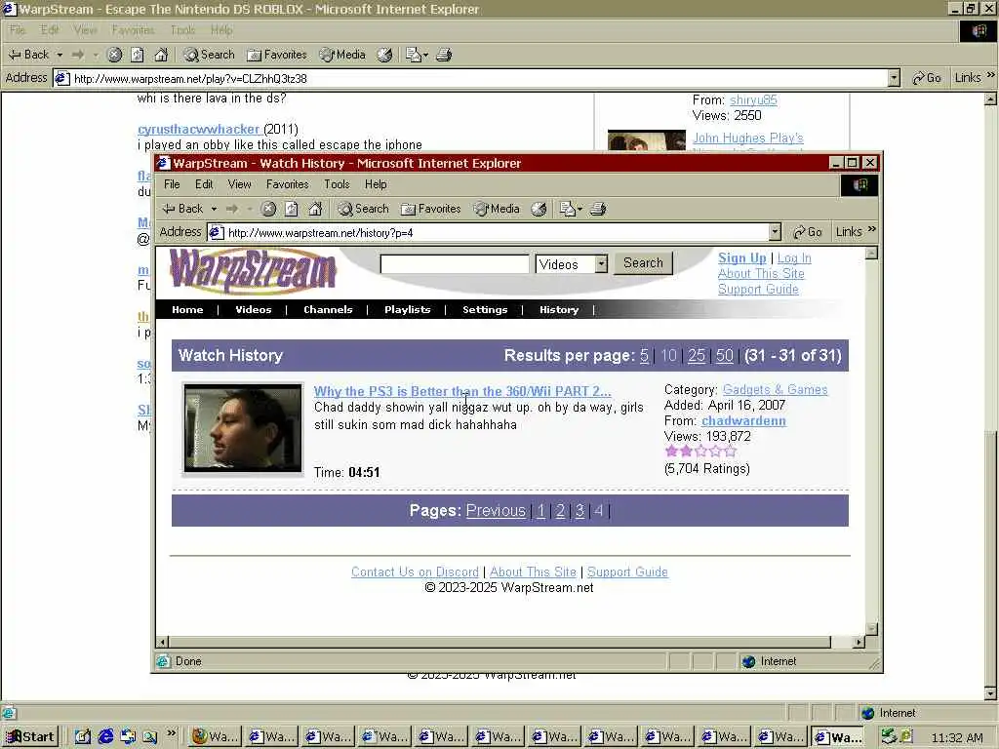Screen dimensions: 999x749
Task: Click Internet Explorer quick launch icon on taskbar
Action: (105, 737)
